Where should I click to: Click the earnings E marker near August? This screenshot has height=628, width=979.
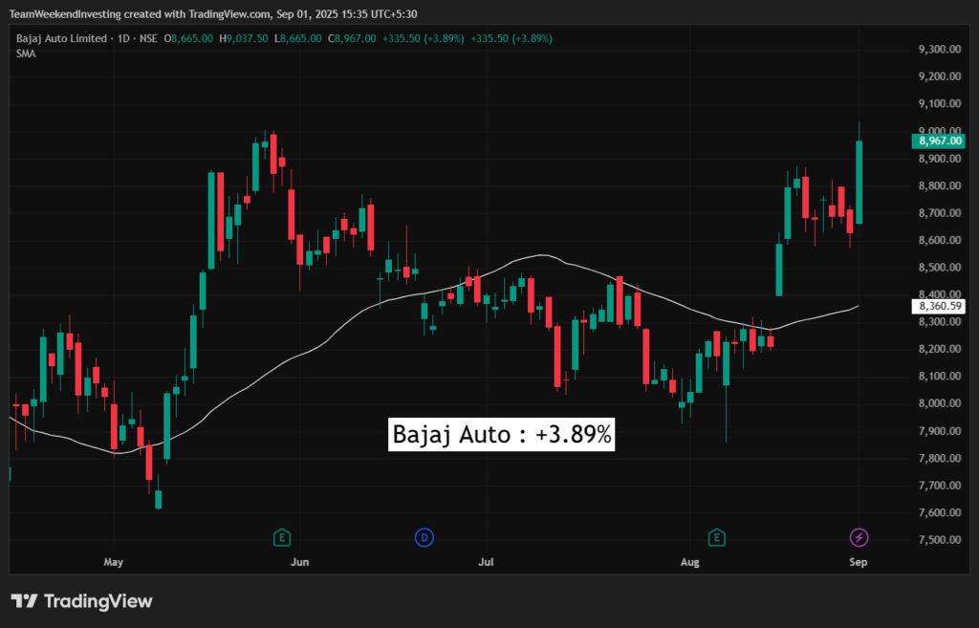[x=717, y=537]
